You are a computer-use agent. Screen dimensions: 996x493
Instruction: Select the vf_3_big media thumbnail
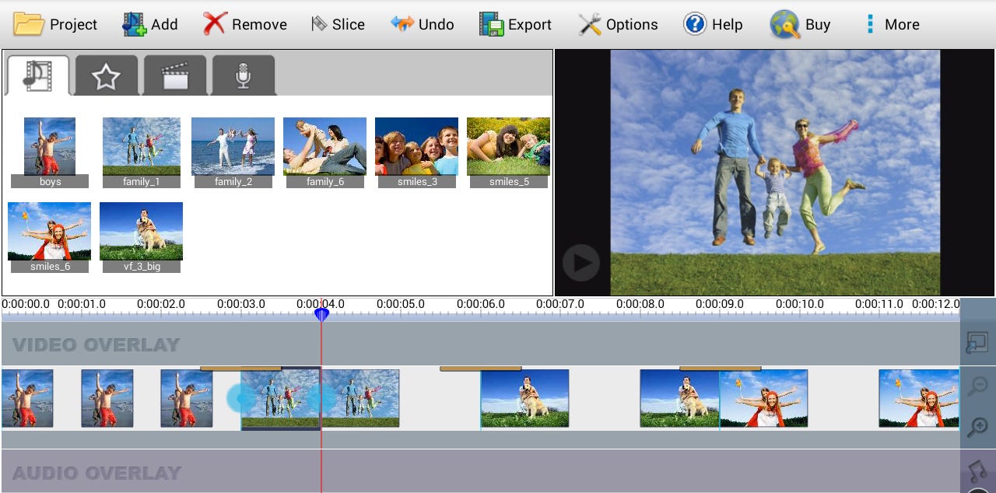(x=142, y=237)
